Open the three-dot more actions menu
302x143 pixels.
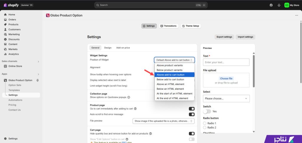[x=297, y=15]
